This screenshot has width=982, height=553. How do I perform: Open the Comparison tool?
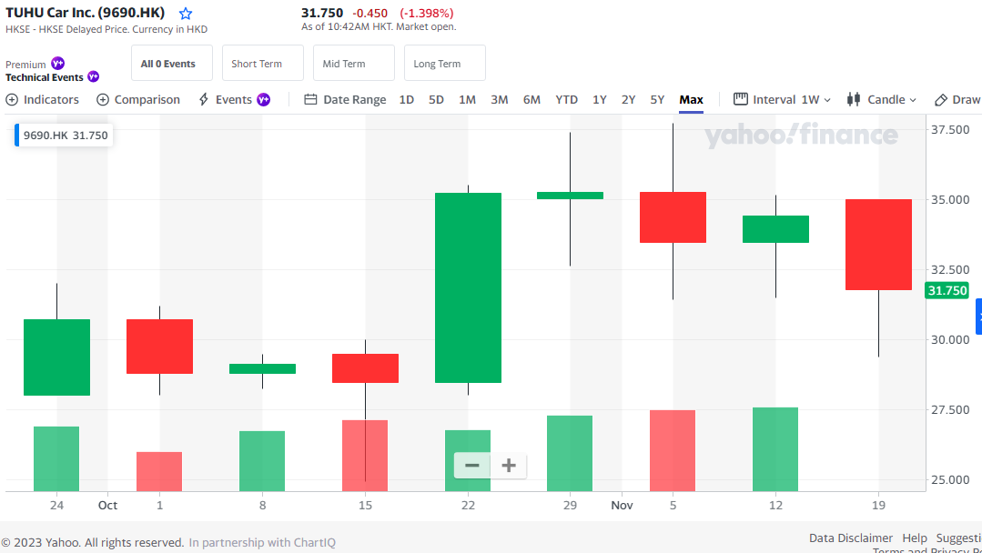(138, 99)
